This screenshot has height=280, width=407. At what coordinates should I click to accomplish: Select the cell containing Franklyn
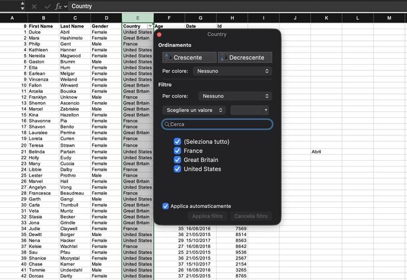(x=43, y=97)
